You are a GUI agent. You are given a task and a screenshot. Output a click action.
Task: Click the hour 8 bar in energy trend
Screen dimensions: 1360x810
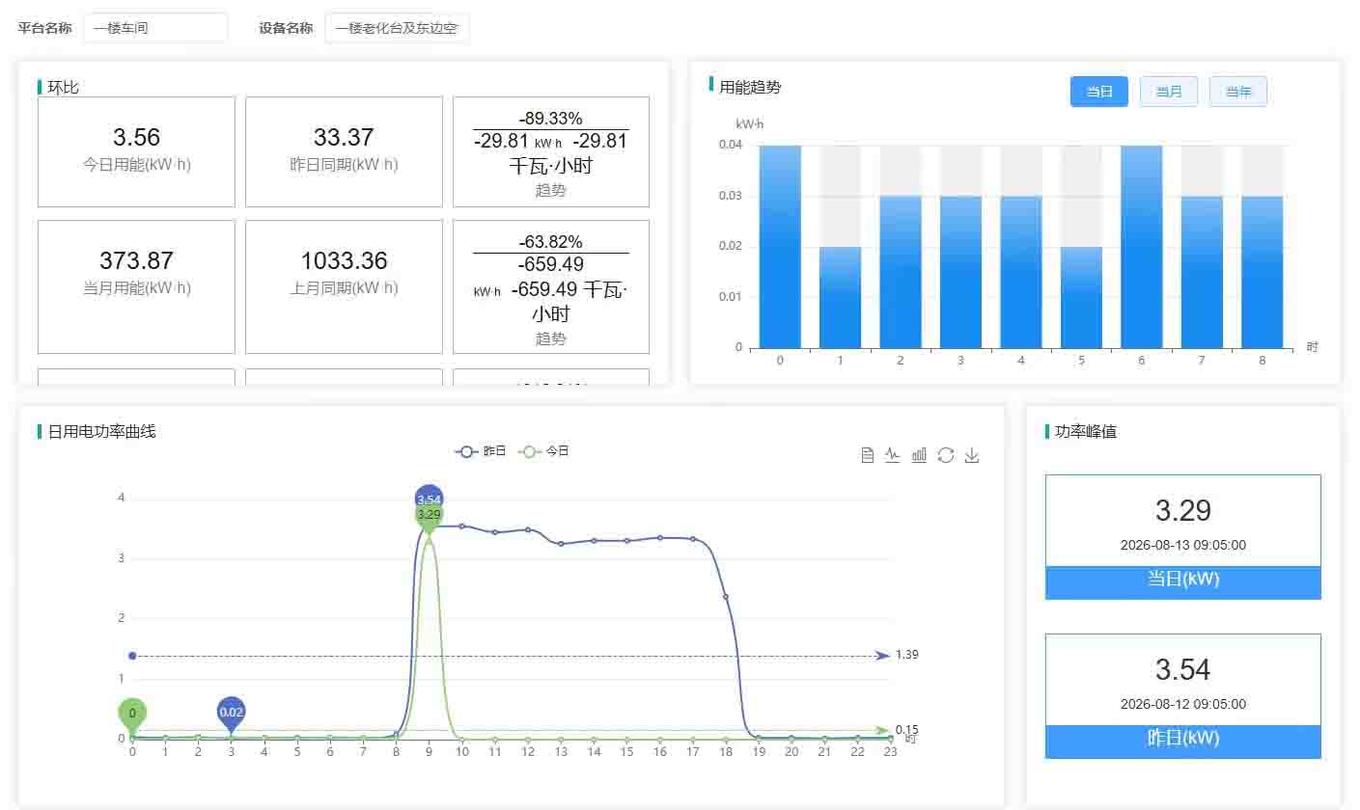coord(1262,272)
